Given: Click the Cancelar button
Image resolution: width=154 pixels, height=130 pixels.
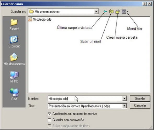Looking at the screenshot, I should tap(140, 105).
